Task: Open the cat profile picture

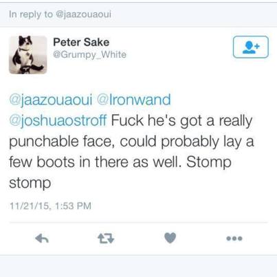Action: click(x=27, y=55)
